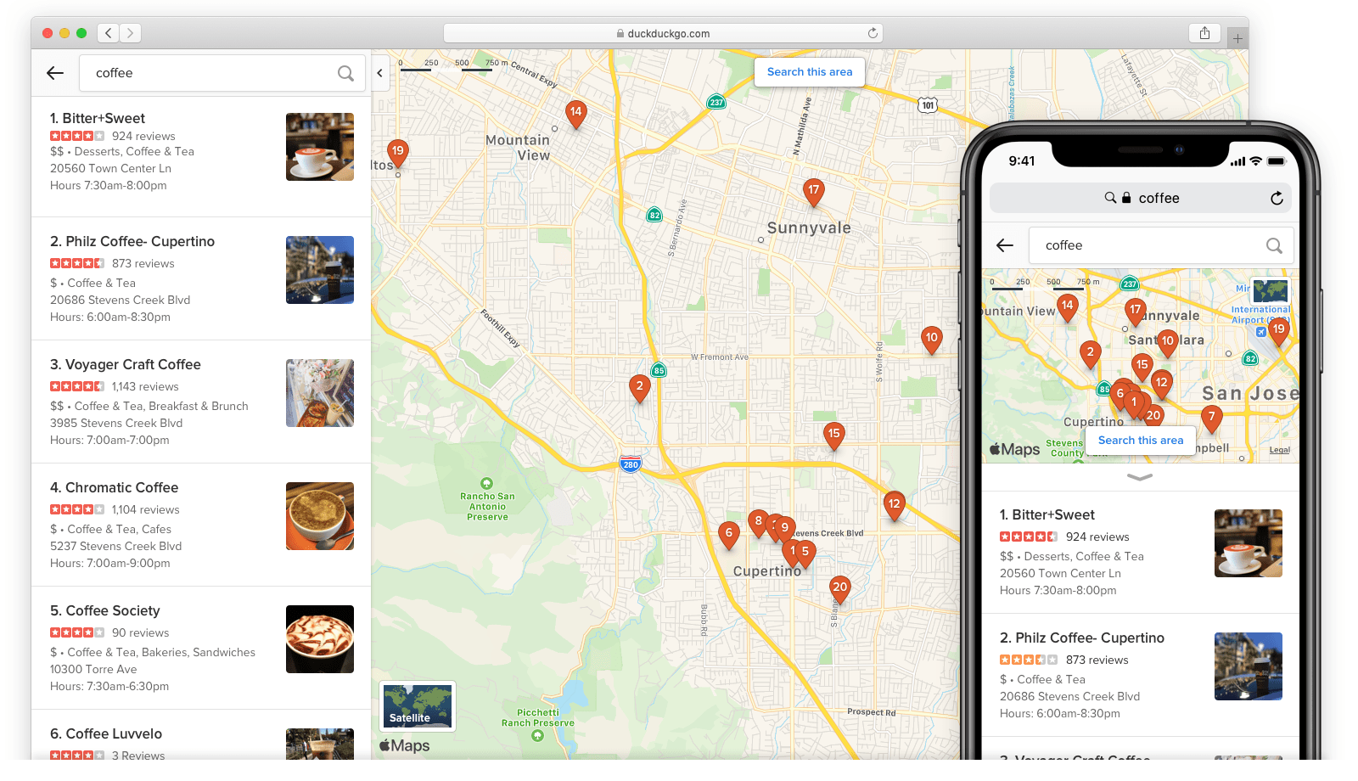Tap "Search this area" on the phone map
The image size is (1358, 781).
[x=1140, y=440]
